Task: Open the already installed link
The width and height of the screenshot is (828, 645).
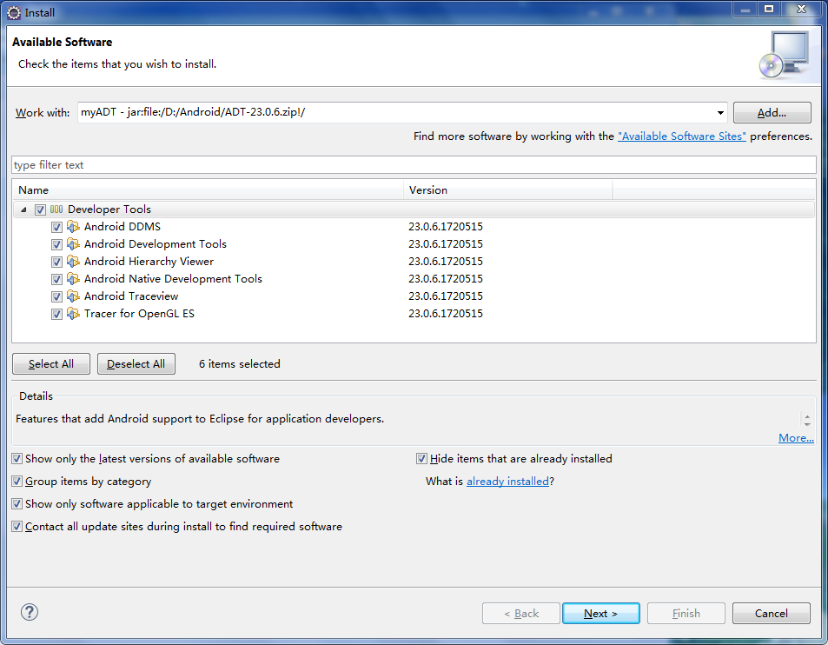Action: [x=508, y=482]
